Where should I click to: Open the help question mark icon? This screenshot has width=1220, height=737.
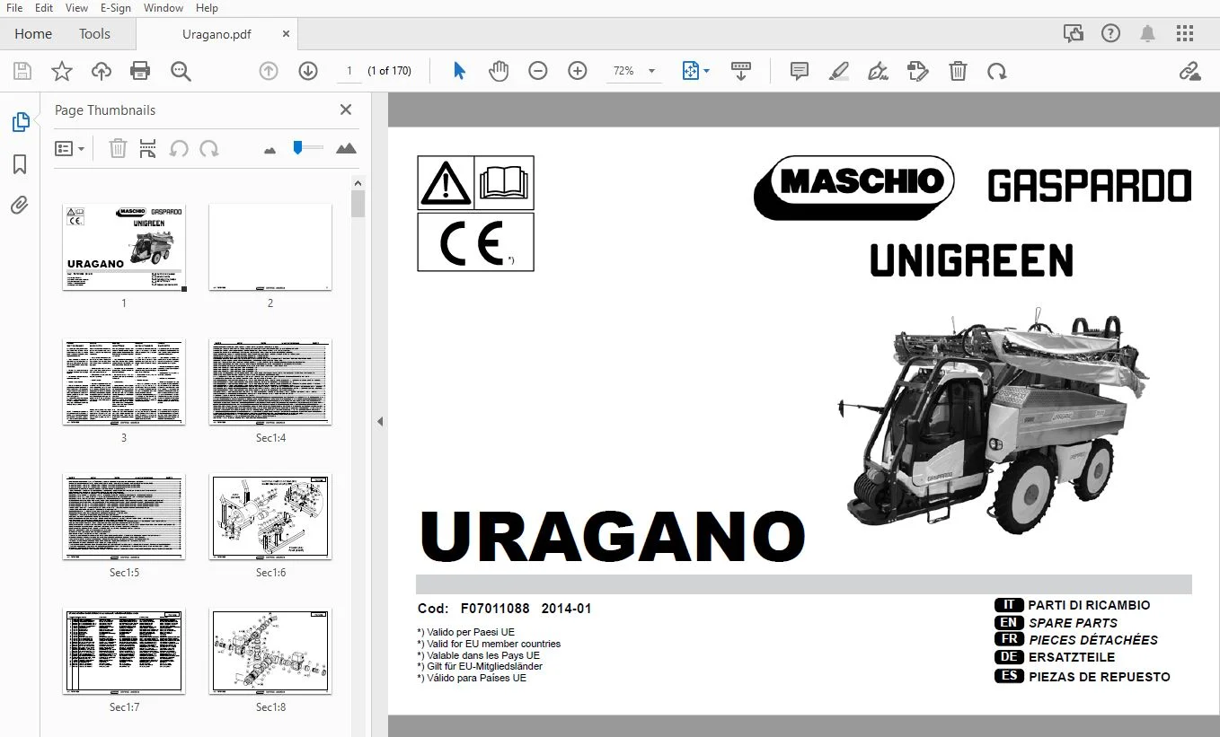pos(1111,34)
